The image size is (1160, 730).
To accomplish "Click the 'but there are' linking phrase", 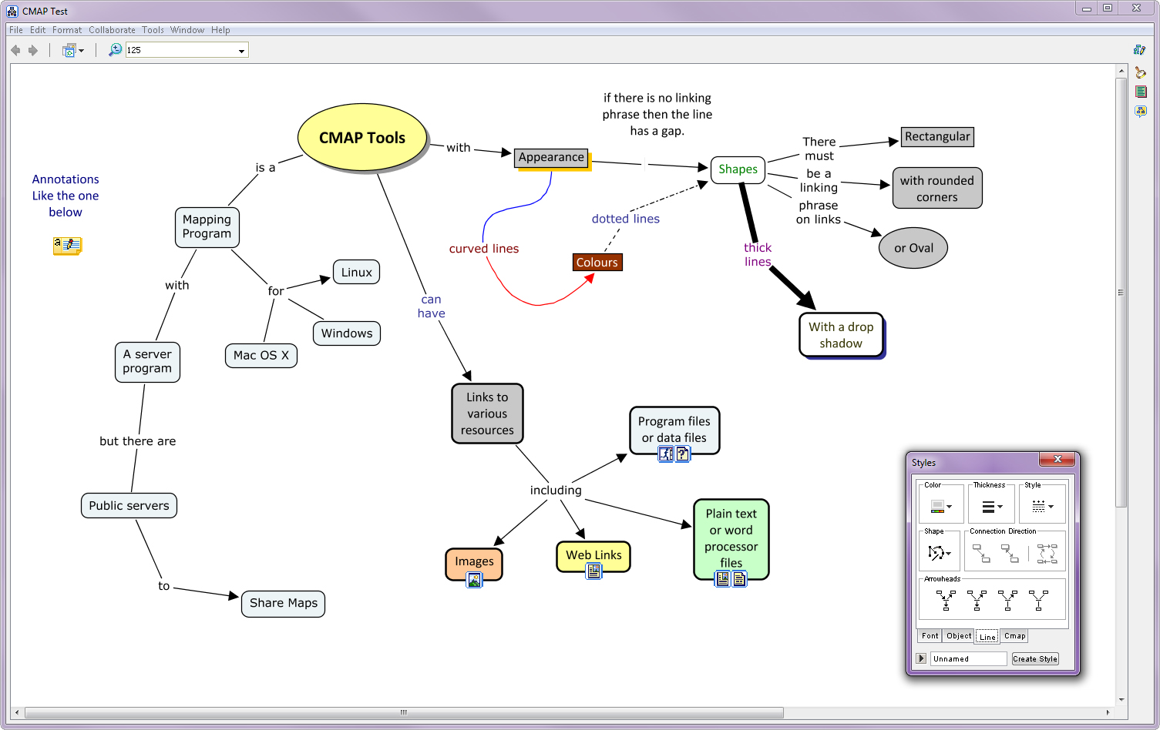I will tap(137, 441).
